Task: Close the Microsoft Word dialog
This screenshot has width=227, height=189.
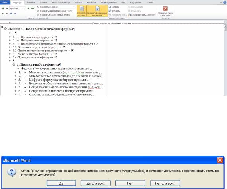Action: point(220,160)
